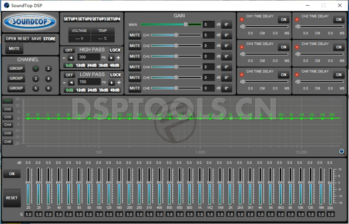The width and height of the screenshot is (349, 224).
Task: Mute CH5 in the gain panel
Action: click(135, 78)
